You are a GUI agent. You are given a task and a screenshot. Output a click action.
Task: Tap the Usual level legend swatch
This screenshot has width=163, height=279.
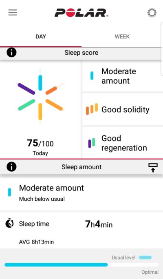tap(145, 257)
